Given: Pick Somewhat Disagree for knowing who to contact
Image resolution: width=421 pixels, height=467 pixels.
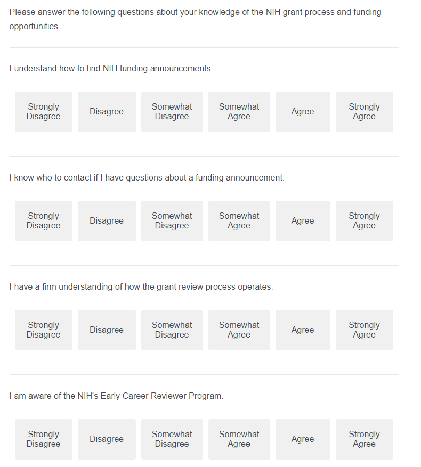Looking at the screenshot, I should (x=172, y=221).
